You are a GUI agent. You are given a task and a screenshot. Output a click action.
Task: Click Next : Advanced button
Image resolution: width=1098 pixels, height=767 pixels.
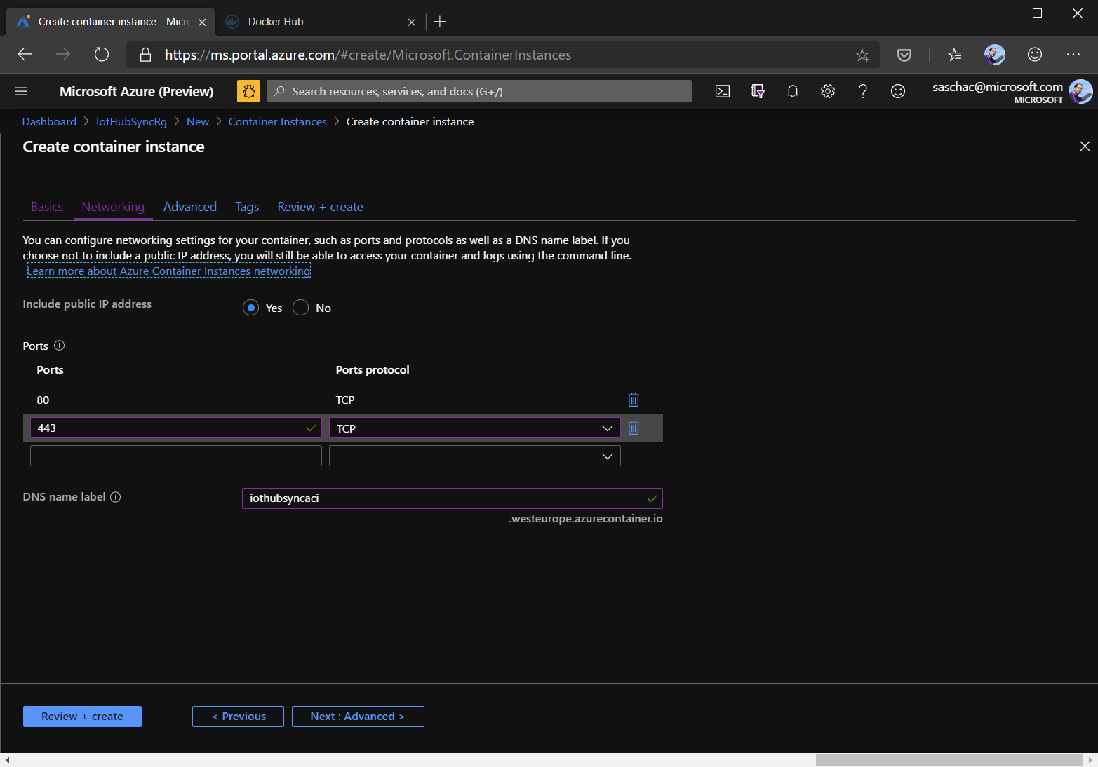click(x=358, y=717)
